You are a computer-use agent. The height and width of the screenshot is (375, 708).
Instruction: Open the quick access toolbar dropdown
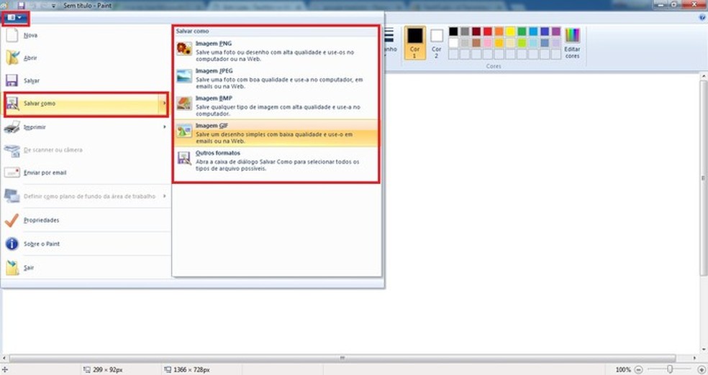point(54,6)
